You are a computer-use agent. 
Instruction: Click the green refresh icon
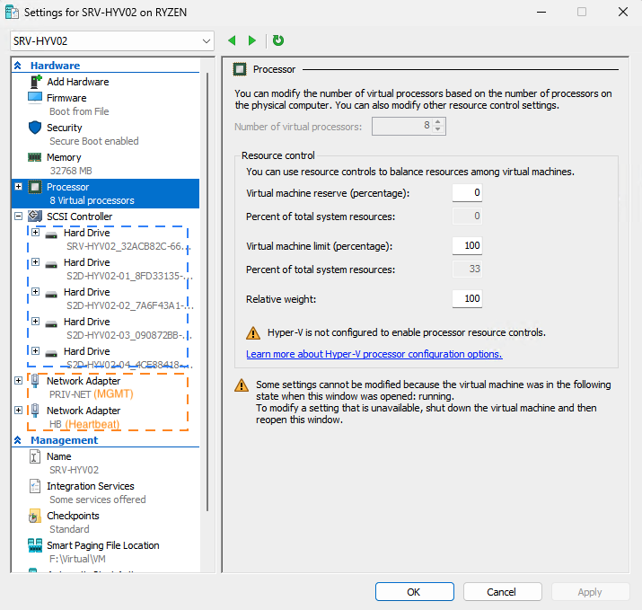(x=278, y=40)
